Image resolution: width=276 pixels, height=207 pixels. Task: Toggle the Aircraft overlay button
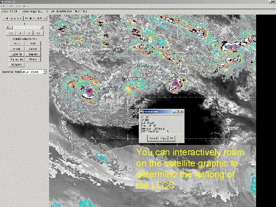[17, 49]
